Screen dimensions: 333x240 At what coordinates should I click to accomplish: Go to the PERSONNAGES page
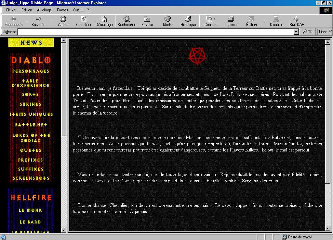tap(31, 71)
